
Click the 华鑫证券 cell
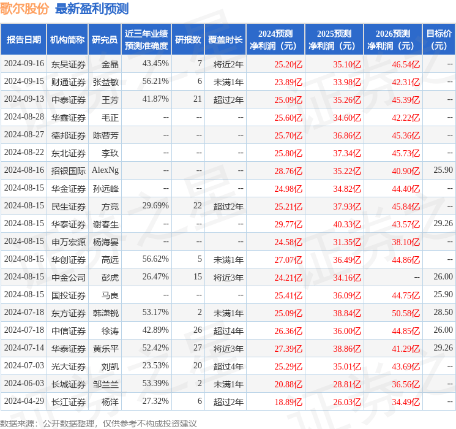(x=69, y=118)
